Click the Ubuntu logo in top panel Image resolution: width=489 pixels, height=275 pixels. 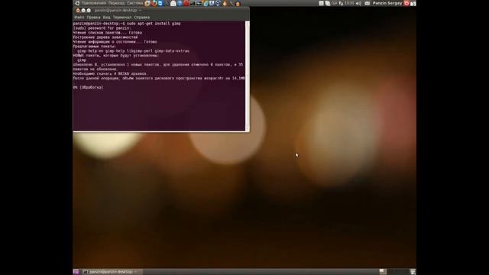pos(77,3)
